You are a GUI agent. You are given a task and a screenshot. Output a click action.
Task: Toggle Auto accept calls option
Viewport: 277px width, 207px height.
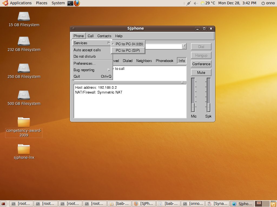click(x=87, y=50)
